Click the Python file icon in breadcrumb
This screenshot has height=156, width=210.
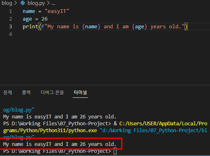tap(23, 3)
